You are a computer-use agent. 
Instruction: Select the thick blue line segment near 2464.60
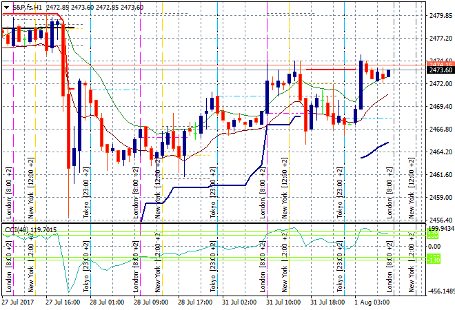376,149
